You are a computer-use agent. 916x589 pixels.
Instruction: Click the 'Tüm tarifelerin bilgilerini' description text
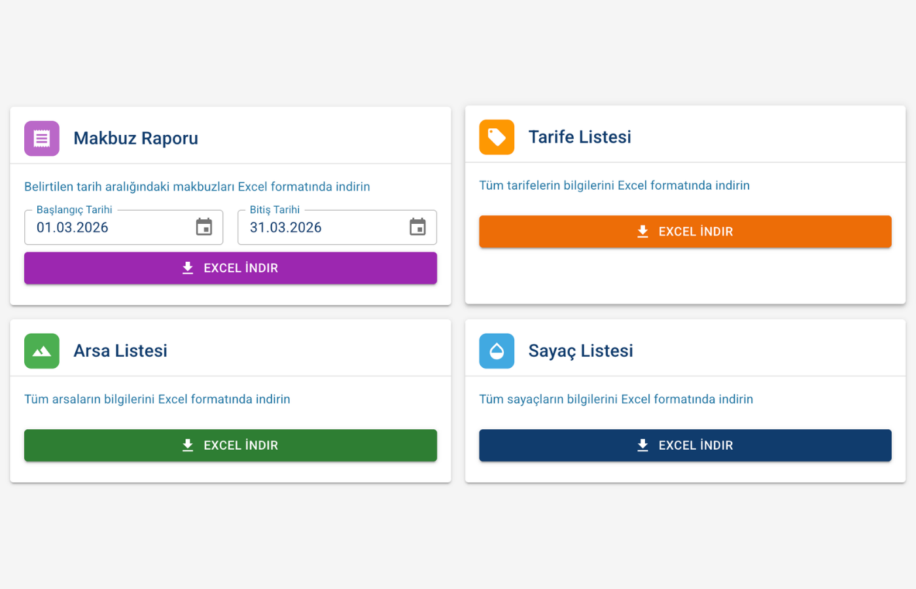pos(614,185)
